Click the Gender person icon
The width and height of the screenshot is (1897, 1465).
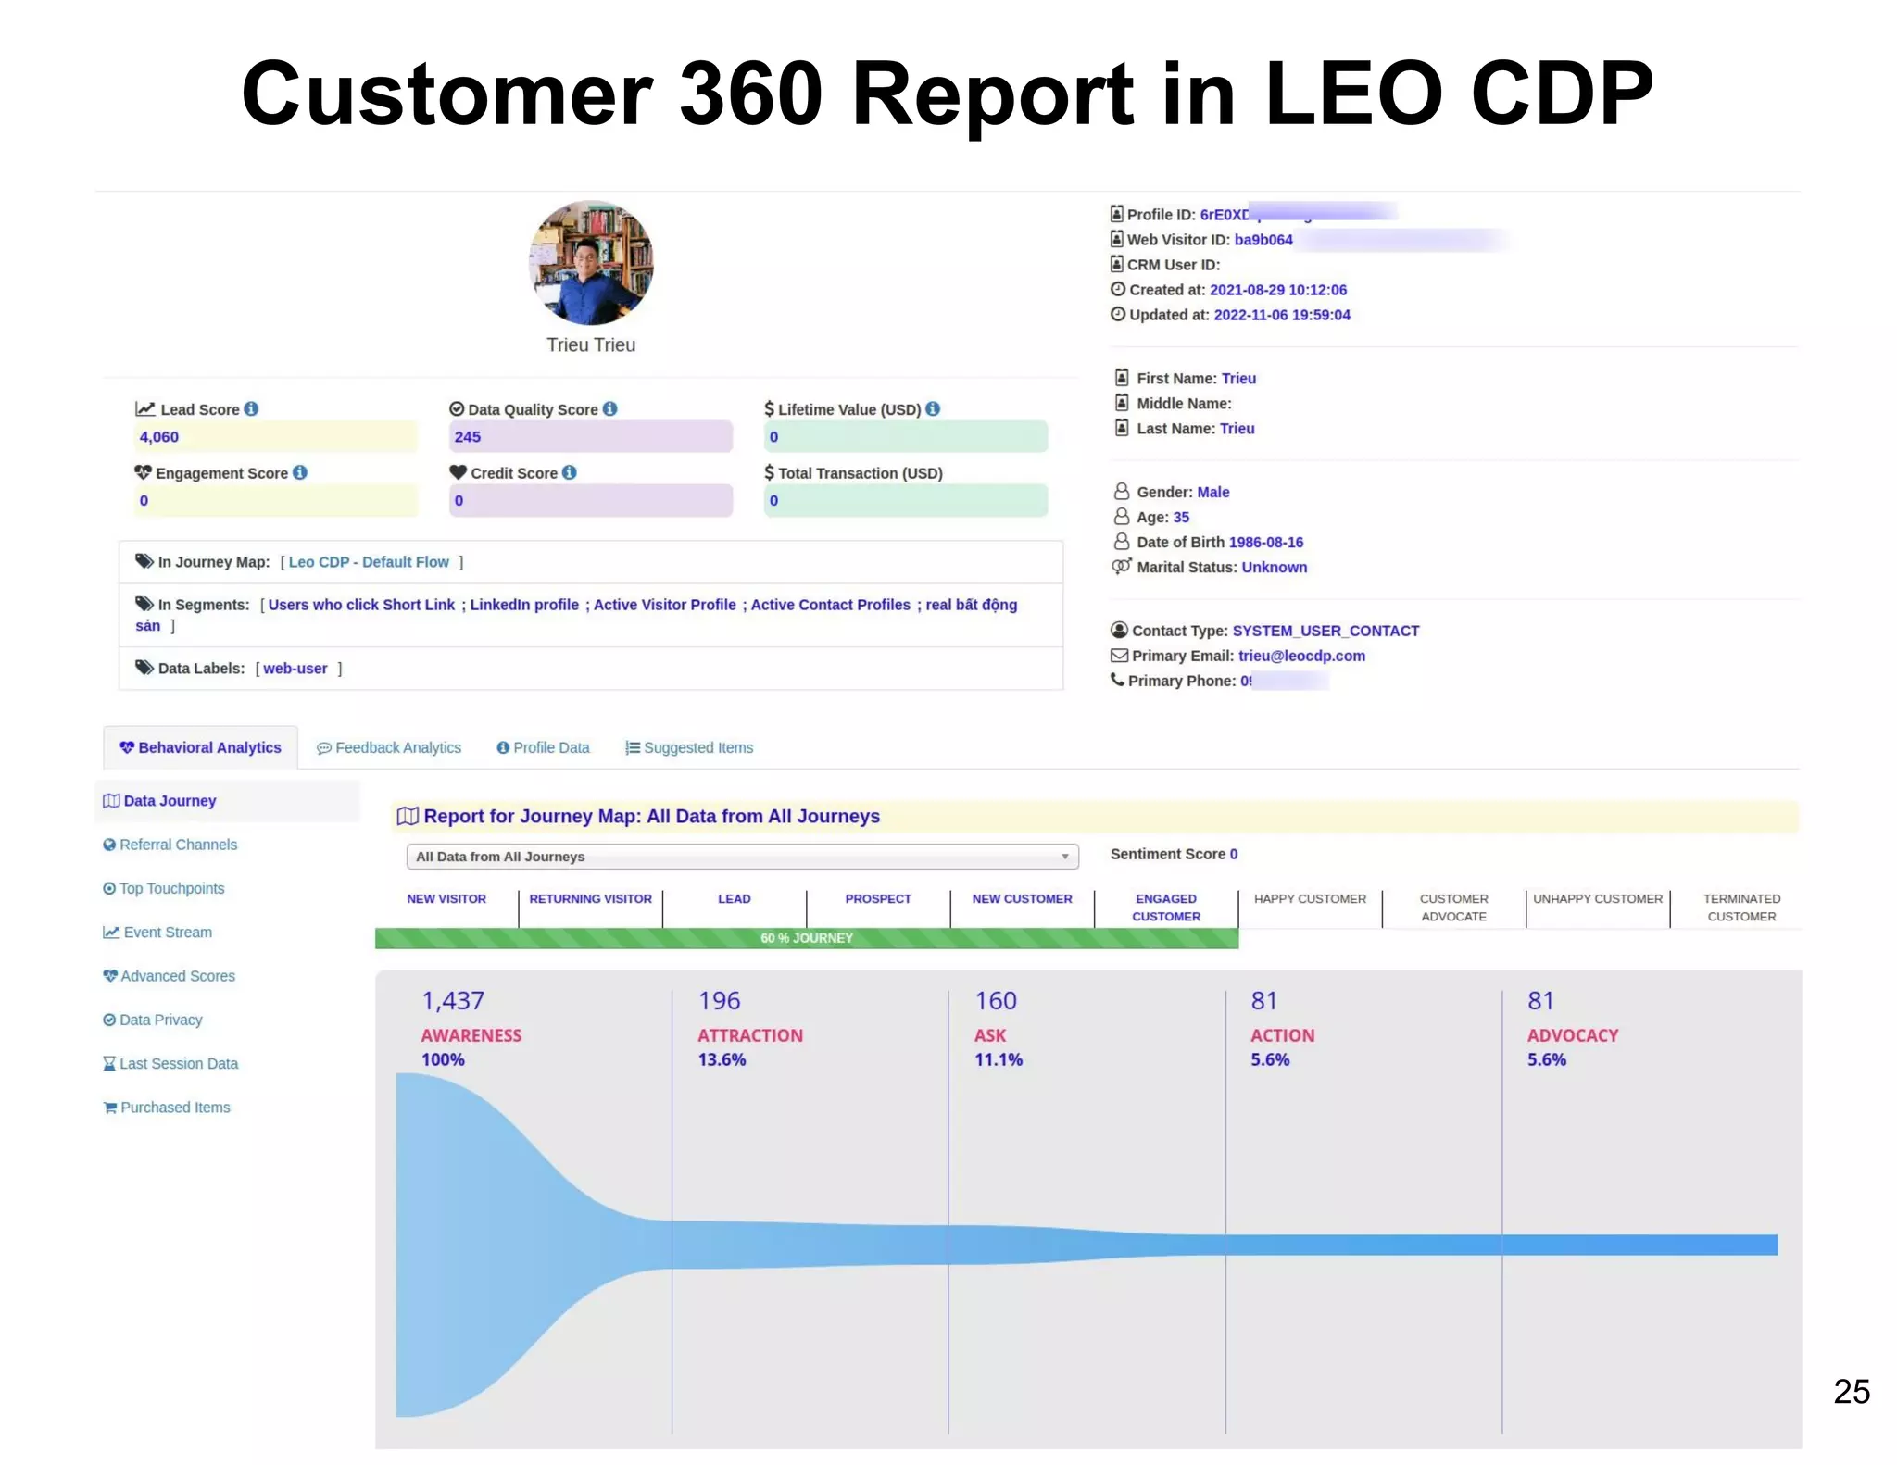(x=1122, y=491)
